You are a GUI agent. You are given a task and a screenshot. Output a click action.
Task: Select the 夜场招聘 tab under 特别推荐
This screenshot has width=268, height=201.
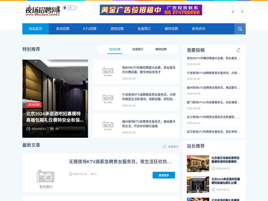(x=115, y=50)
